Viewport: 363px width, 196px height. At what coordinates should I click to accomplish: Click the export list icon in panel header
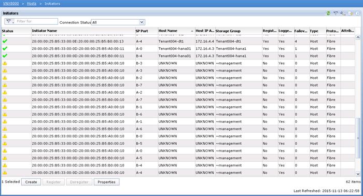pyautogui.click(x=351, y=13)
